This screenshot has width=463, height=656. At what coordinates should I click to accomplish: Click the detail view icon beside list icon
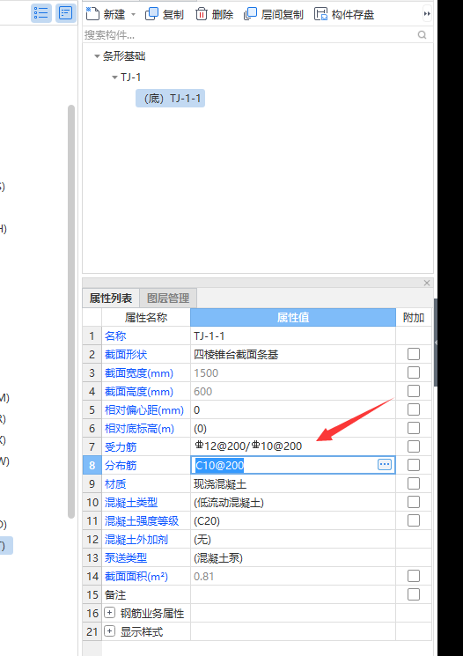pyautogui.click(x=66, y=13)
